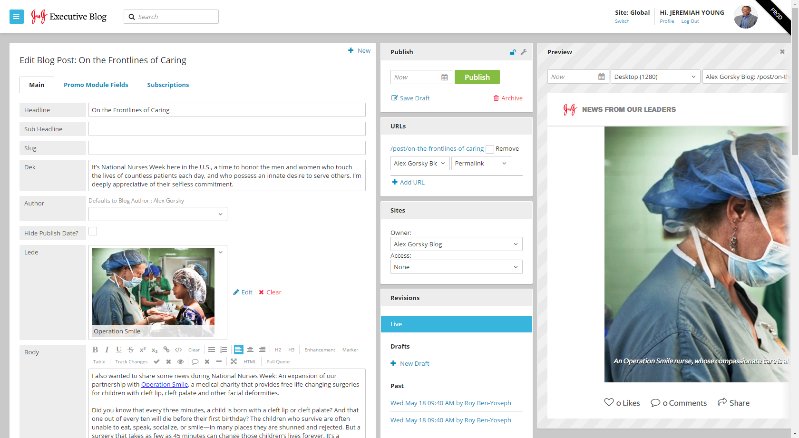Toggle bold formatting in the body toolbar
Viewport: 799px width, 438px height.
[95, 350]
